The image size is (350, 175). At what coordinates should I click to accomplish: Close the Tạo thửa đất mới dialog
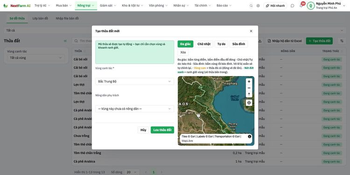[251, 31]
